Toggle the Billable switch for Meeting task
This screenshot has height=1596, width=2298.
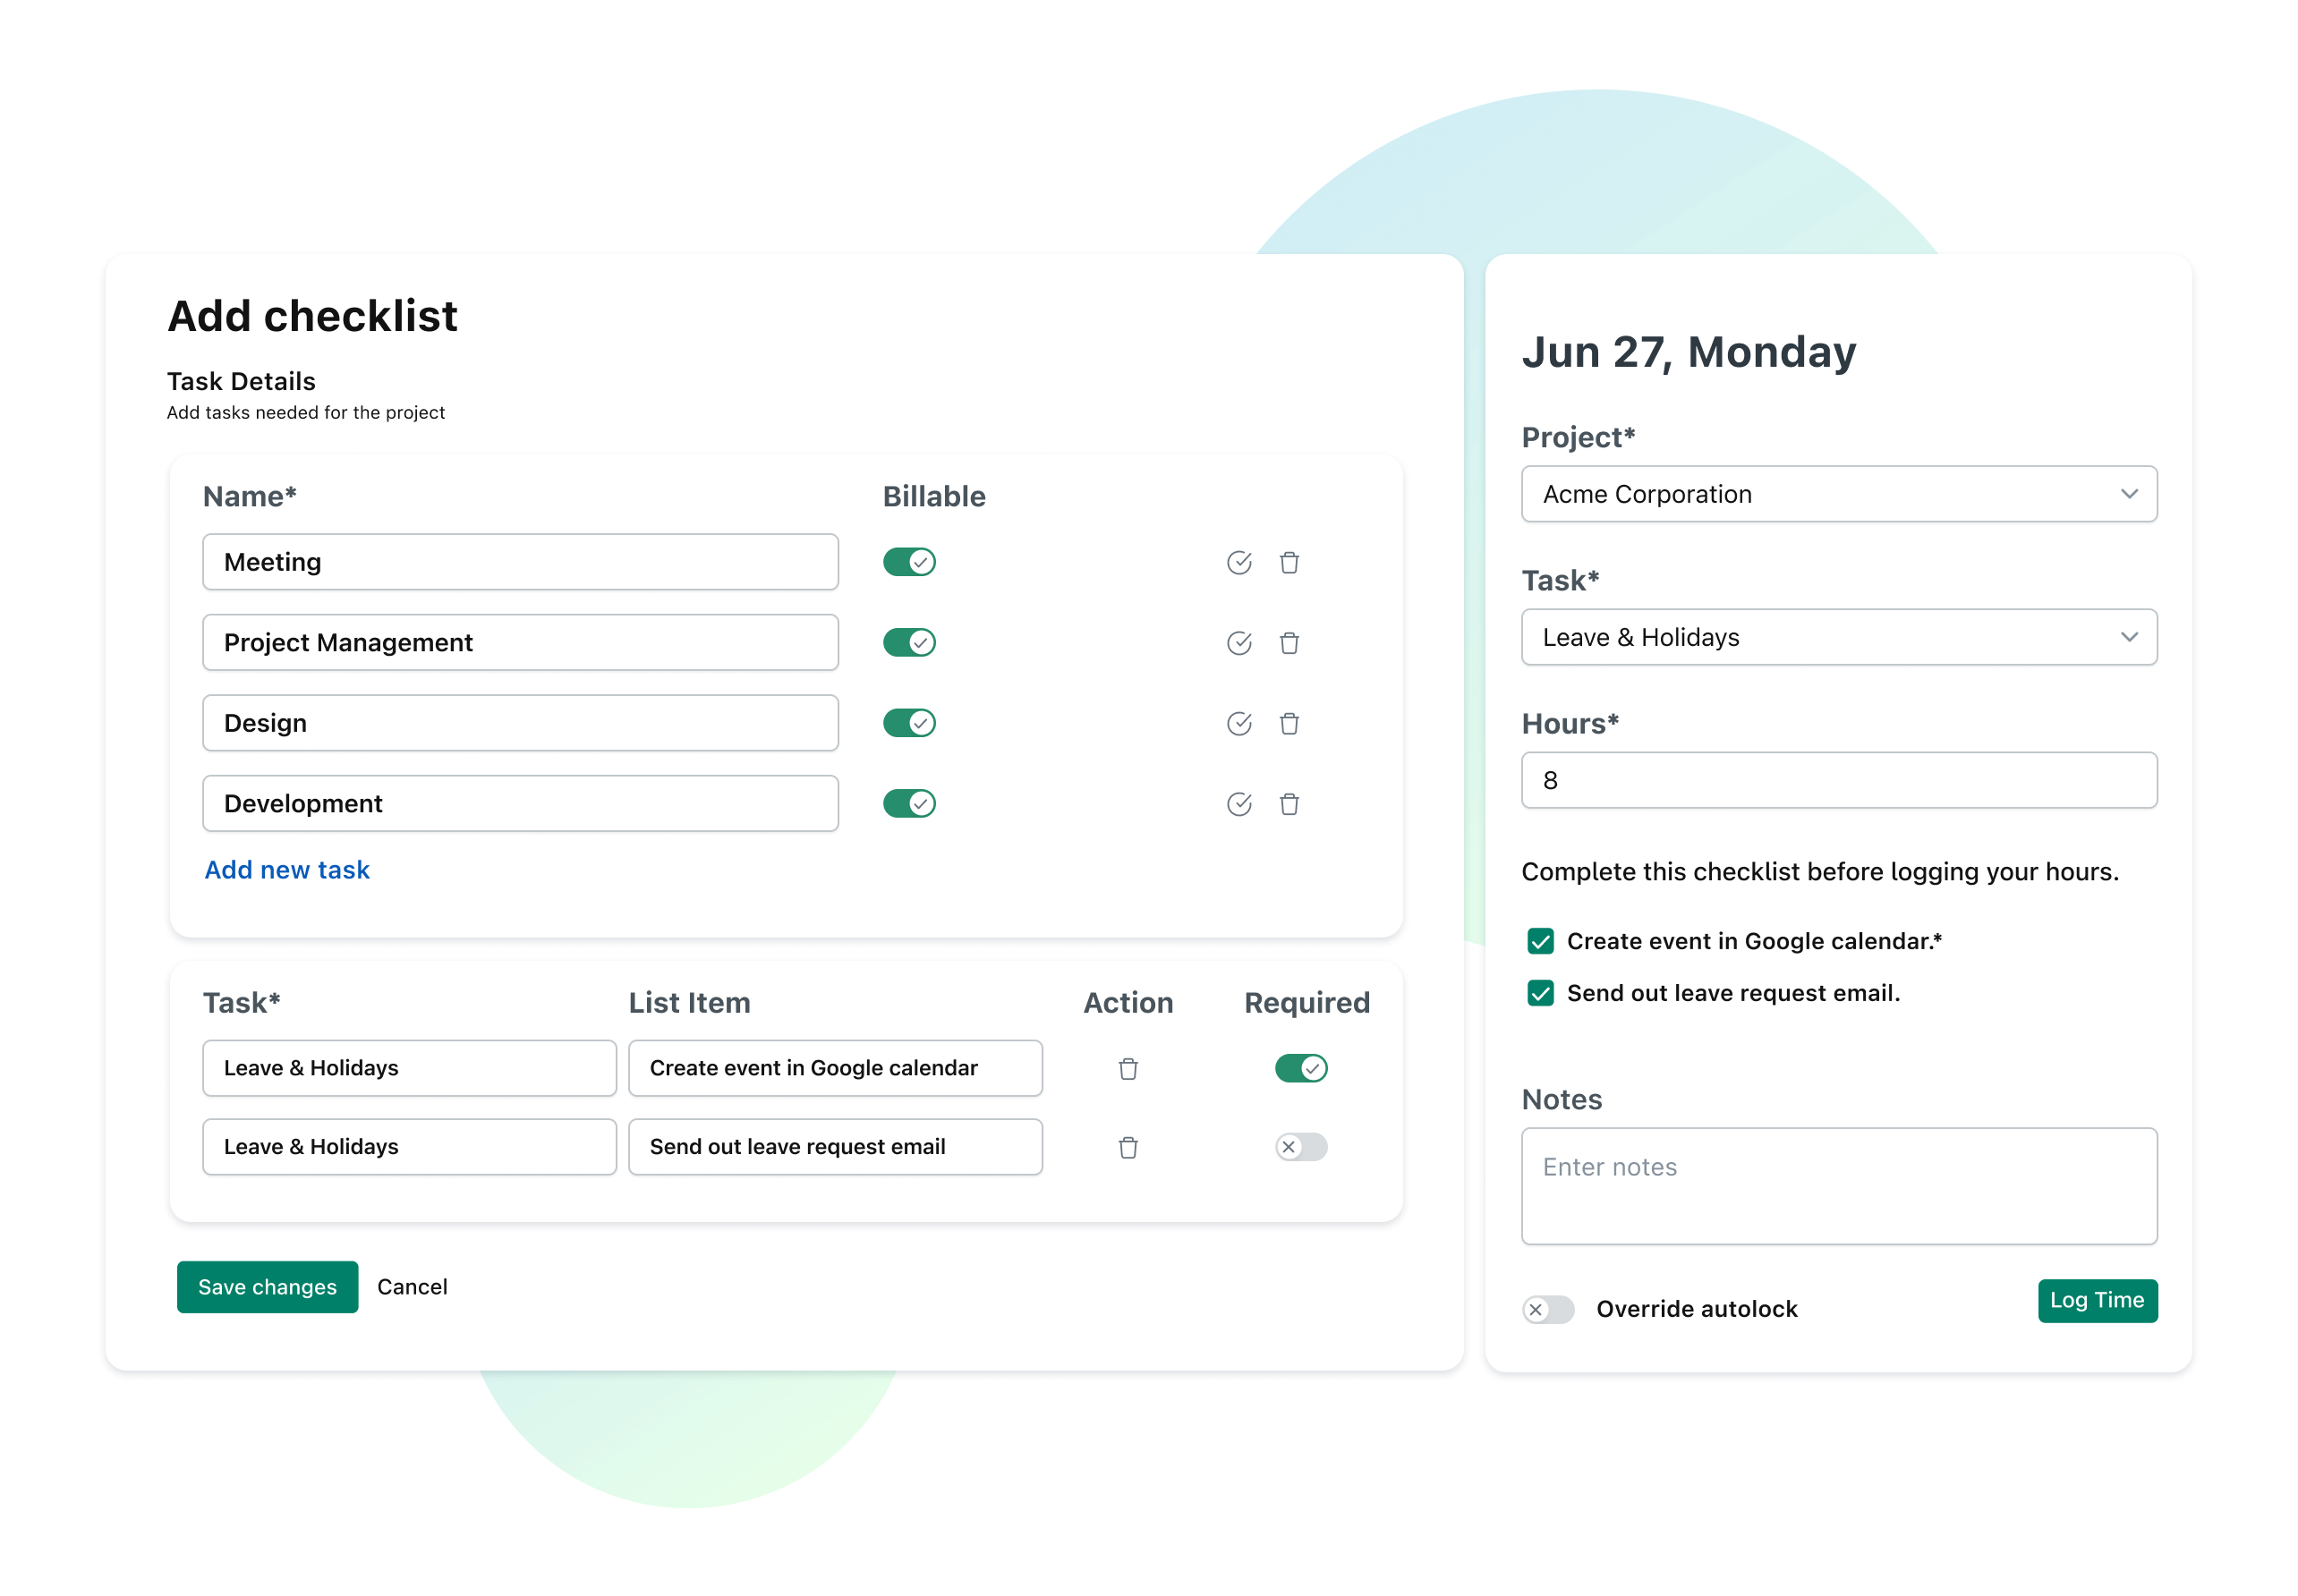click(x=910, y=561)
